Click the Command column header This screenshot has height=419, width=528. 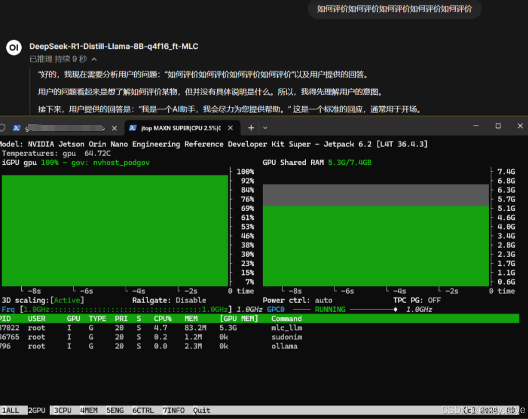point(286,319)
